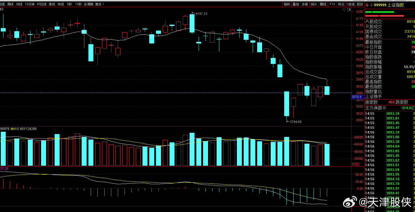Select the 10分钟 period tab
This screenshot has width=415, height=212.
coord(30,4)
